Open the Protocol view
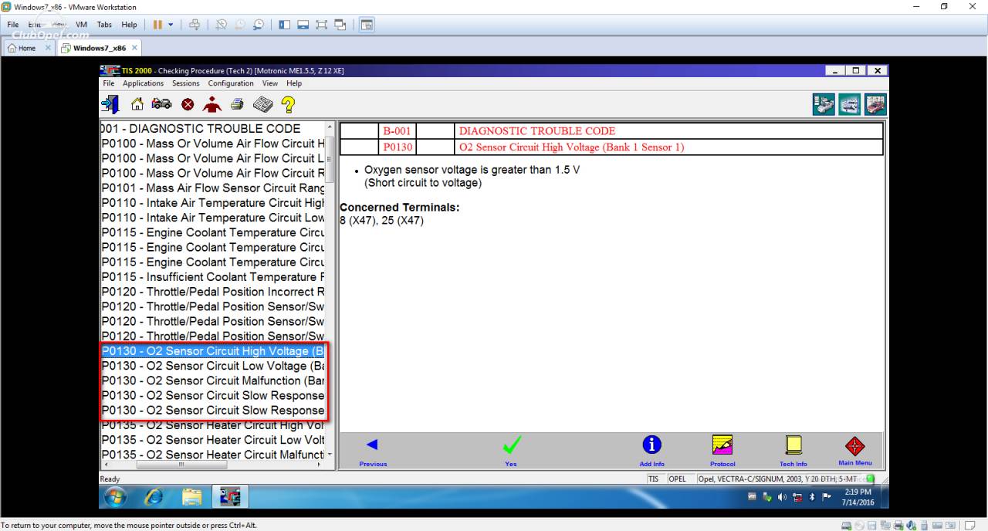The image size is (988, 531). pyautogui.click(x=722, y=451)
